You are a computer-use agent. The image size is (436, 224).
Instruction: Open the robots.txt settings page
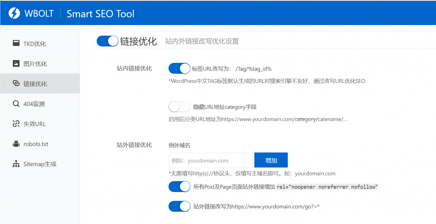coord(36,144)
